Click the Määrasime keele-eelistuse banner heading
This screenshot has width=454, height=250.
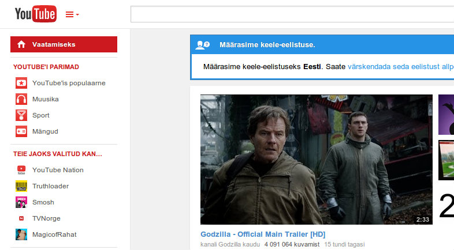267,45
